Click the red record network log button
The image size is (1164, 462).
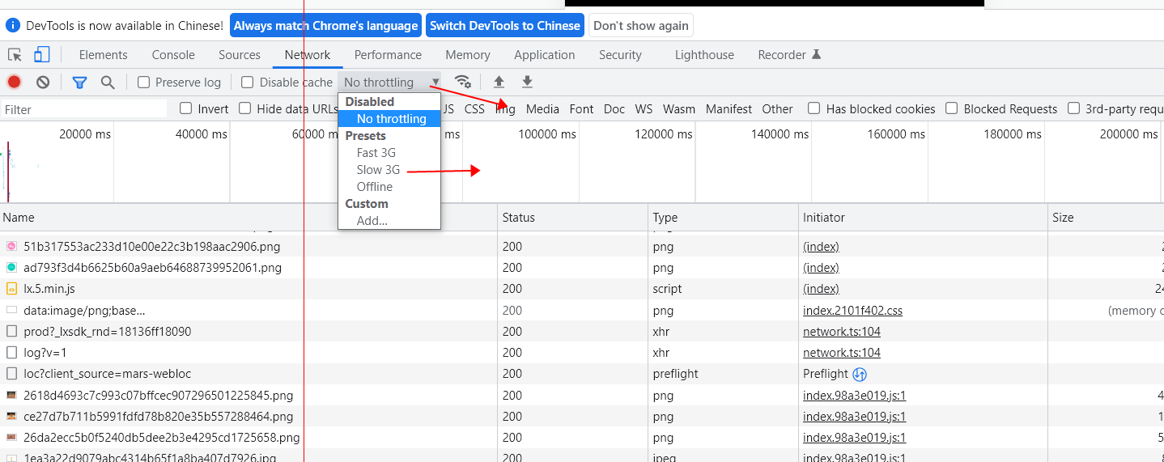pos(15,82)
